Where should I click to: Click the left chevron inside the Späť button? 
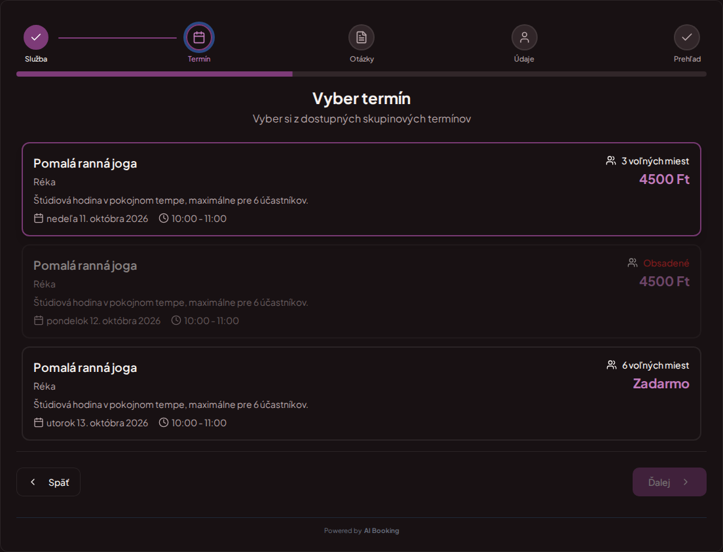pyautogui.click(x=33, y=482)
